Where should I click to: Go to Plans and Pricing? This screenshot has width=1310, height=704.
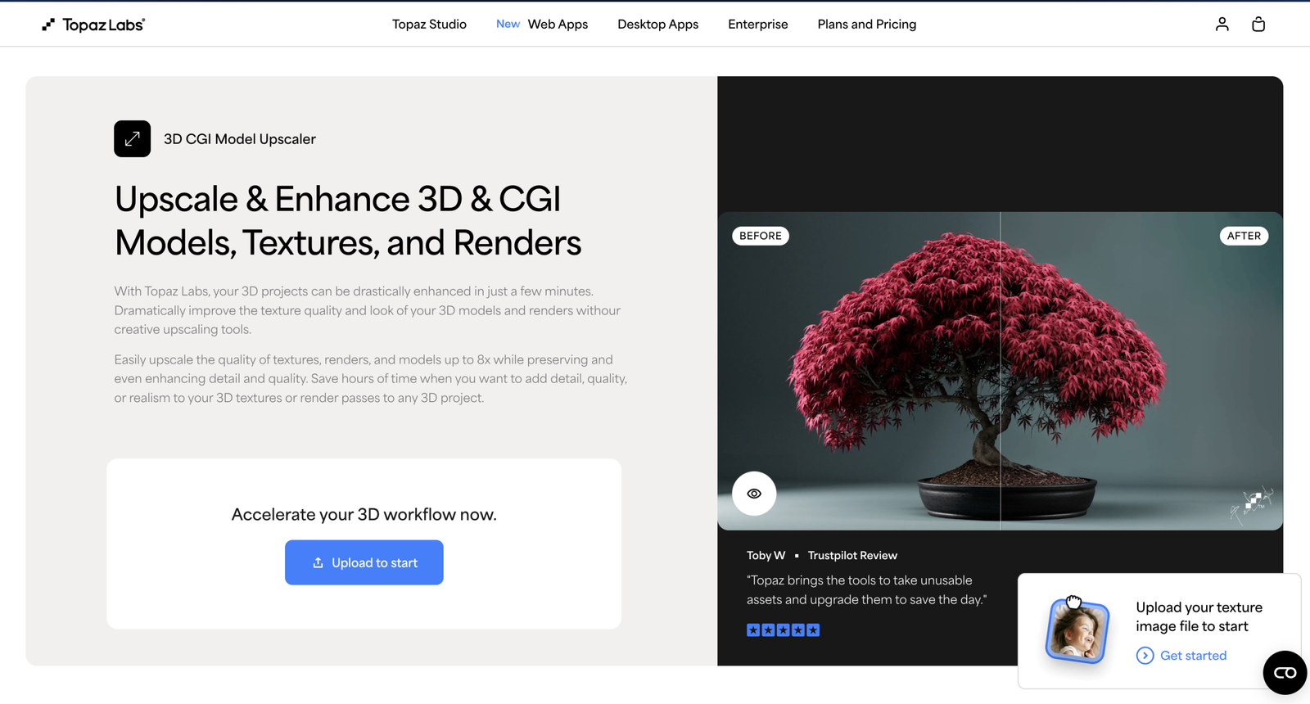(867, 25)
